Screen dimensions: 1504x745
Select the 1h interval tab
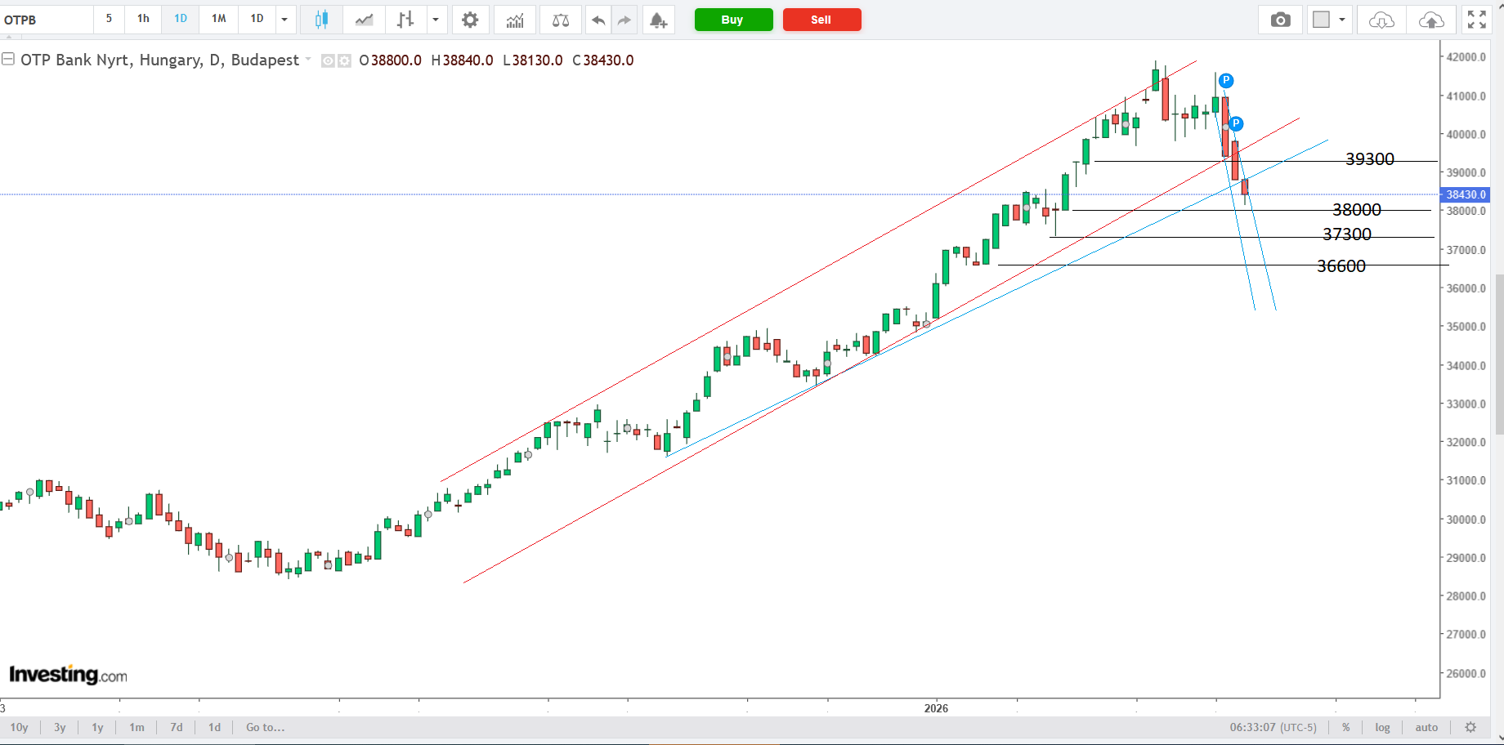point(143,19)
